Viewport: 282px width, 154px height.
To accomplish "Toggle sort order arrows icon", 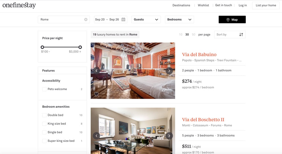I will [241, 34].
